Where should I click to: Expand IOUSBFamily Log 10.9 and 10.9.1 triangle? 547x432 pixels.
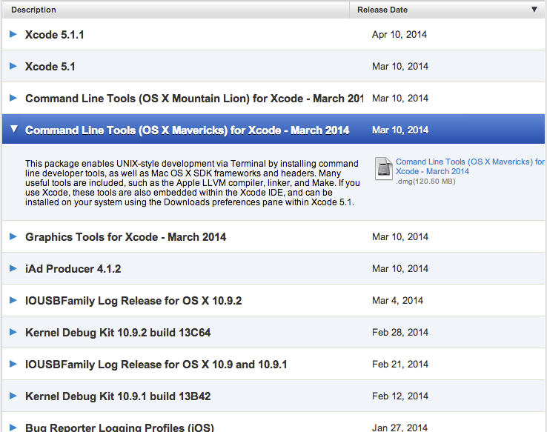(x=13, y=364)
